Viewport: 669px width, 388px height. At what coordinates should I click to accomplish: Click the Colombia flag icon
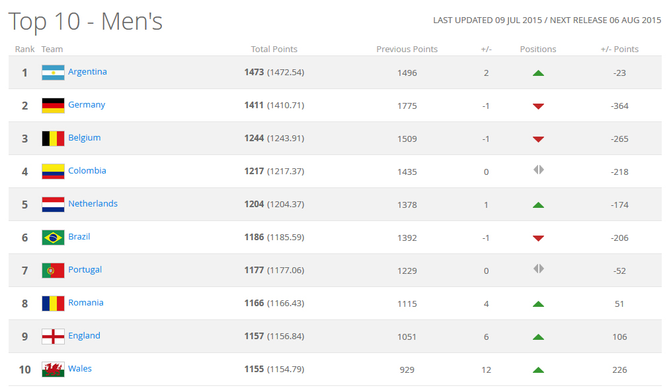pos(53,172)
